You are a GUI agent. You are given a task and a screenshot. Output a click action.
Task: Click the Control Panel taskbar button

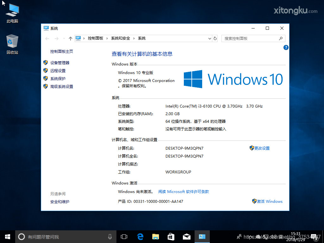click(202, 237)
